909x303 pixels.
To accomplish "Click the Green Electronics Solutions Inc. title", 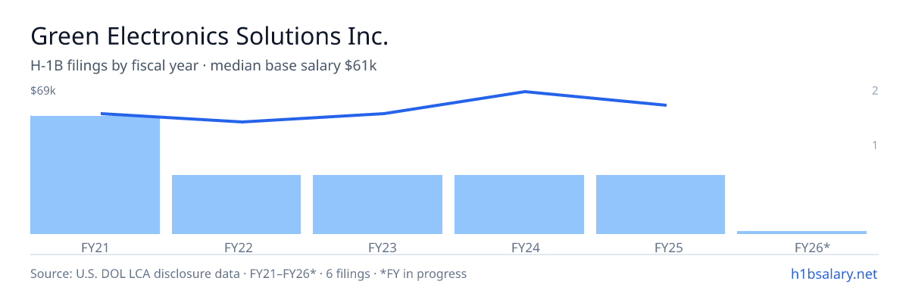I will (209, 36).
